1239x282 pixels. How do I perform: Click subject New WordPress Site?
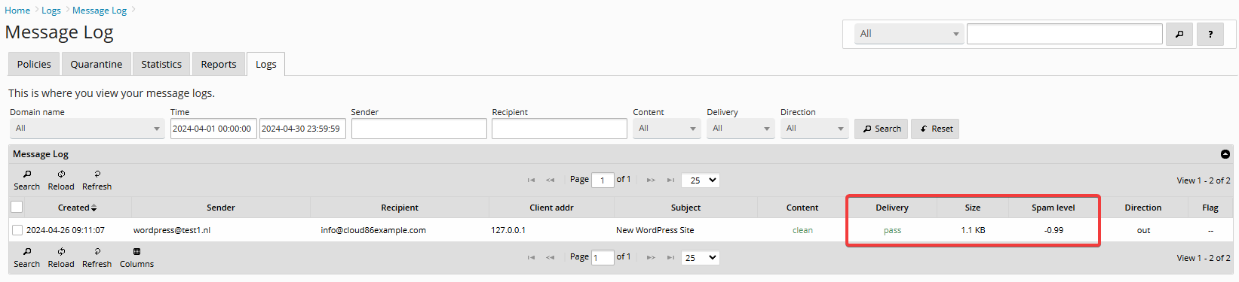(655, 230)
